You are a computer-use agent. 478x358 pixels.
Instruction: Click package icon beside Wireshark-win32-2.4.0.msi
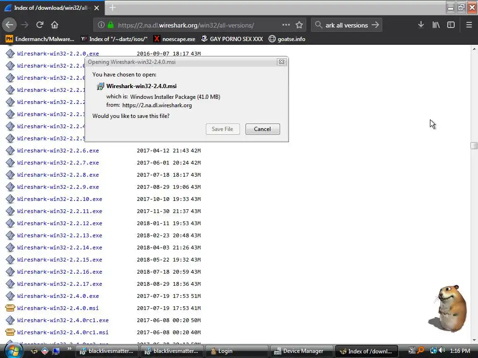[x=10, y=308]
